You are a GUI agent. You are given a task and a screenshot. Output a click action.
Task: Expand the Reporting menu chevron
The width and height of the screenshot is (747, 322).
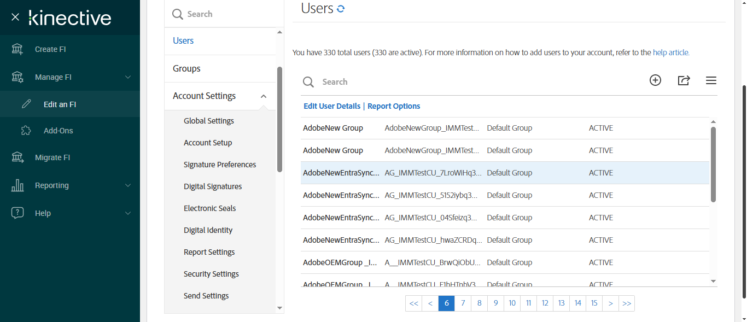click(128, 185)
